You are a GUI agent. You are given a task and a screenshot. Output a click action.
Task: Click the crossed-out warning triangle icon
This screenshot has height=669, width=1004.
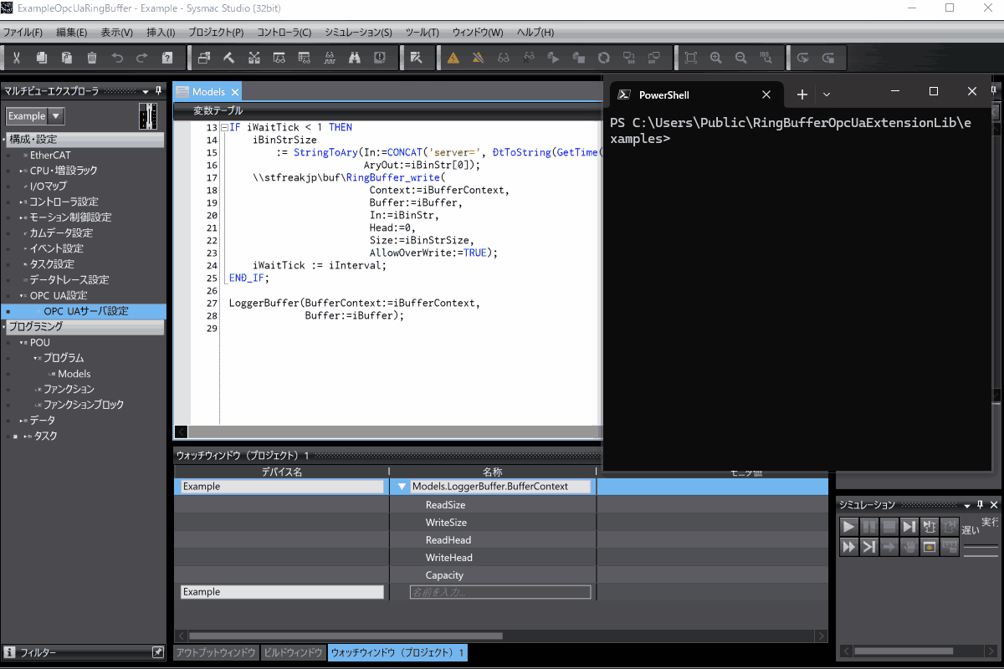coord(478,58)
